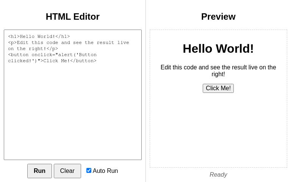The width and height of the screenshot is (291, 182).
Task: Focus the empty area of the HTML code textarea
Action: pyautogui.click(x=73, y=111)
